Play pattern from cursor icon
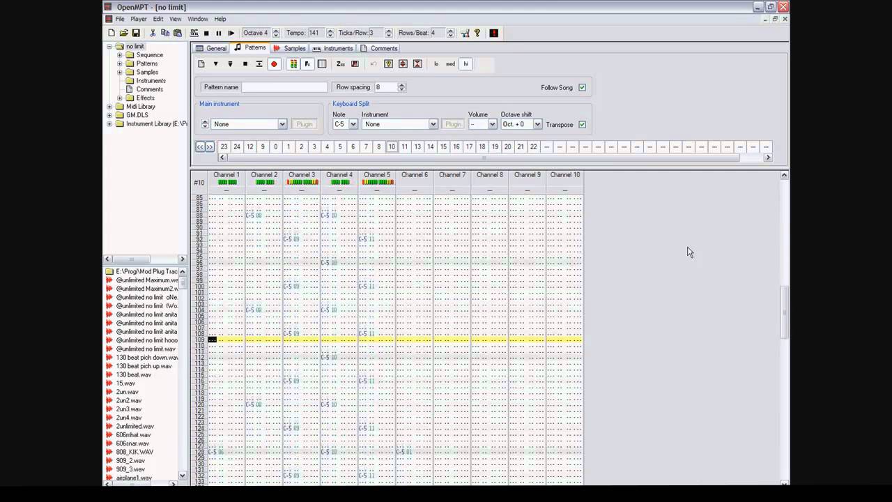 click(x=230, y=63)
